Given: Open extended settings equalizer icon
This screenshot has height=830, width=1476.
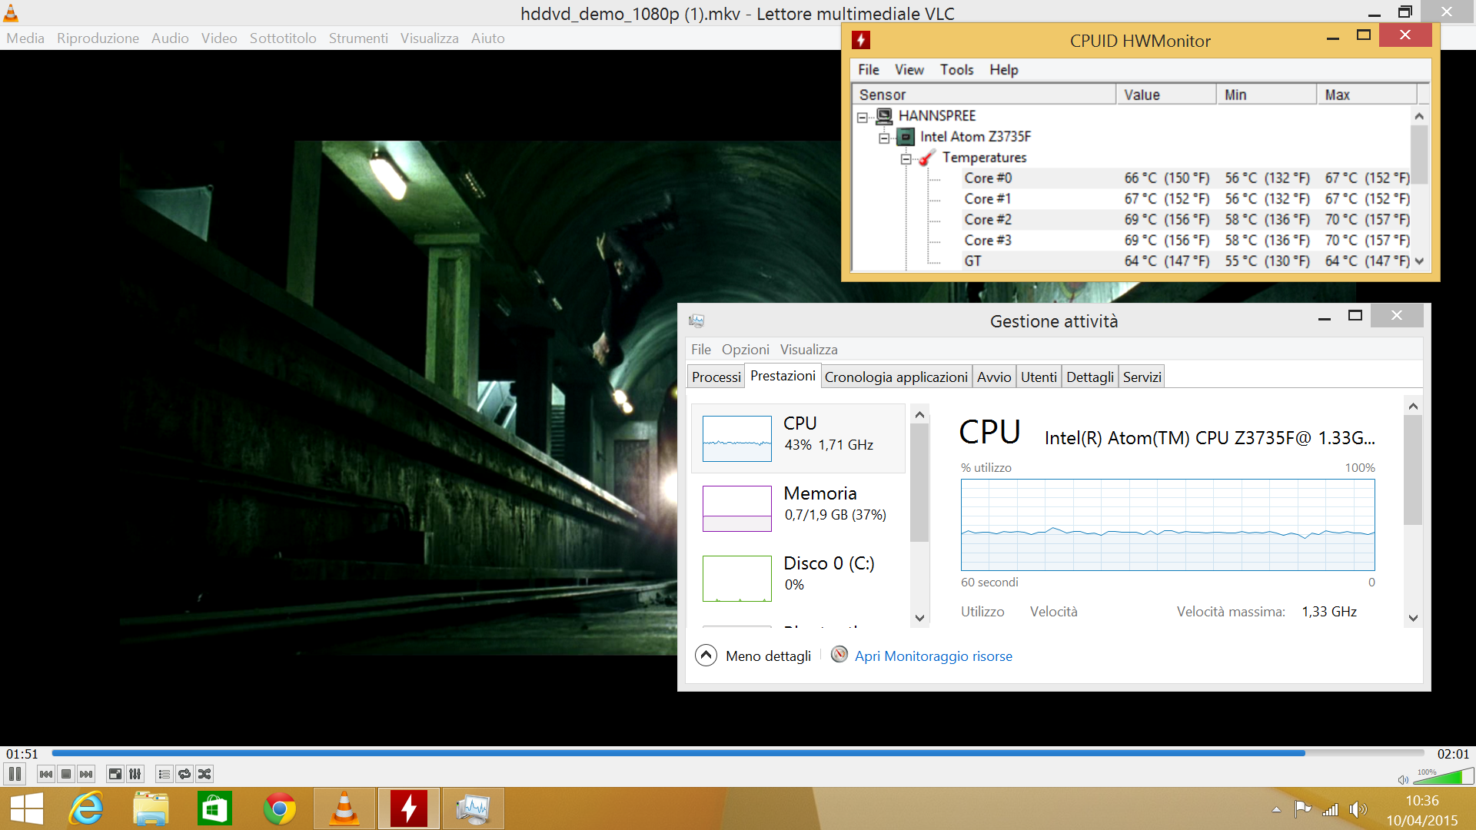Looking at the screenshot, I should point(135,774).
